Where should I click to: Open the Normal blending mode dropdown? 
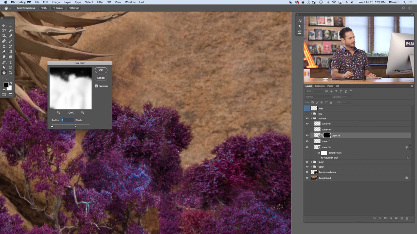click(318, 97)
